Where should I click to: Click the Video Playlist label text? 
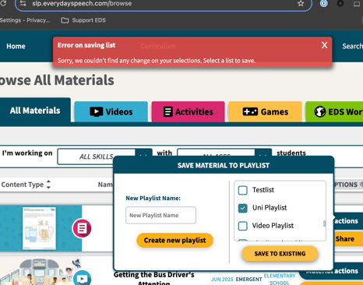tap(273, 226)
